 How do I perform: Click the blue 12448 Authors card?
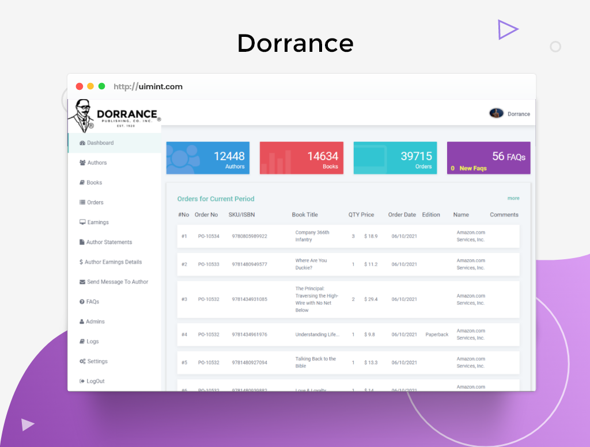208,158
